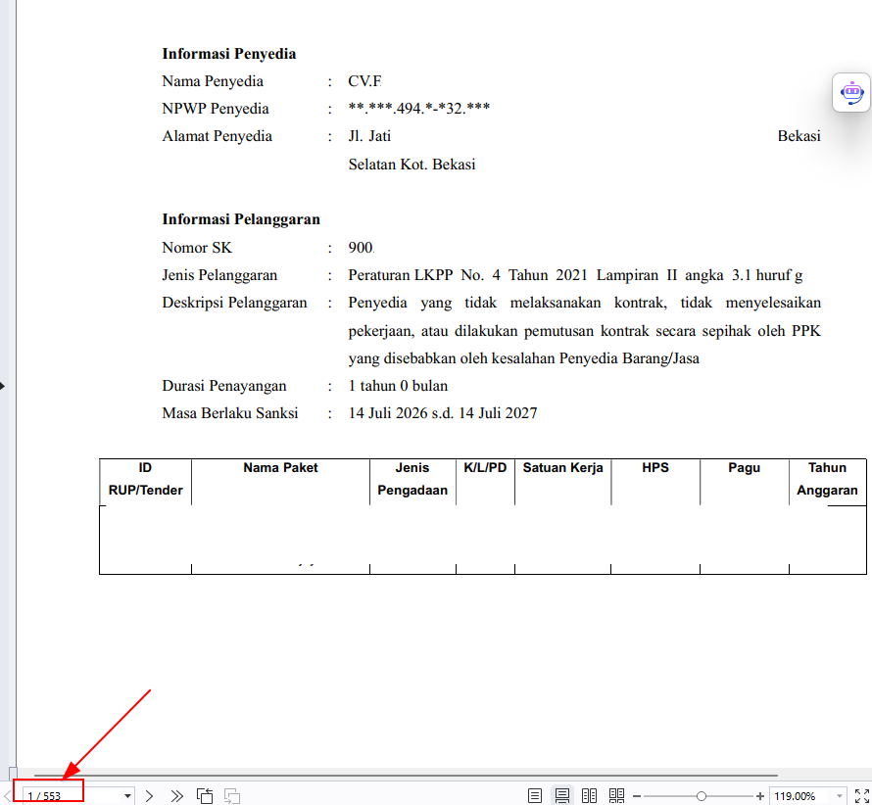This screenshot has width=872, height=805.
Task: Click the date range 14 Juli 2026 s.d. 14 Juli 2027
Action: click(x=443, y=413)
